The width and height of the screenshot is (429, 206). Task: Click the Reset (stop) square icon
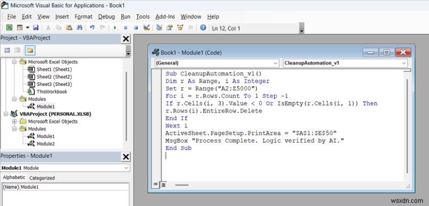pos(136,27)
